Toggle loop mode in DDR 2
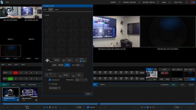Screen dimensions: 196x110 click(153, 107)
